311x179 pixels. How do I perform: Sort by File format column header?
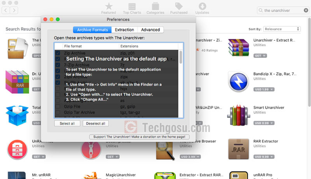[91, 46]
